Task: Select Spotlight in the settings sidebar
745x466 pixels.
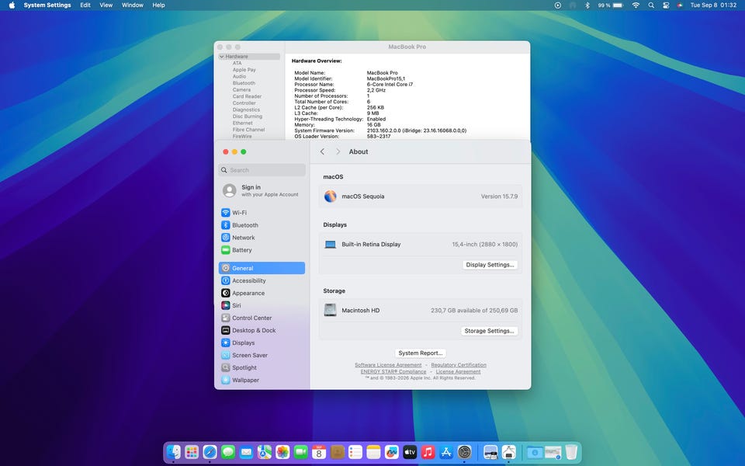Action: 262,367
